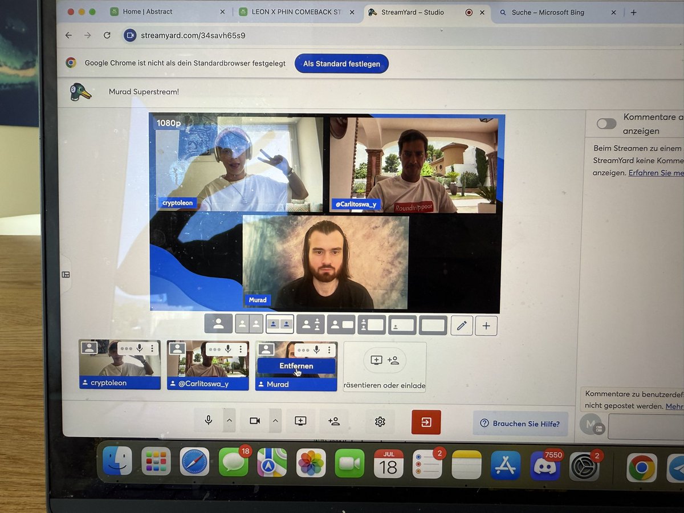Screen dimensions: 684x513
Task: Add a new custom layout
Action: click(x=486, y=325)
